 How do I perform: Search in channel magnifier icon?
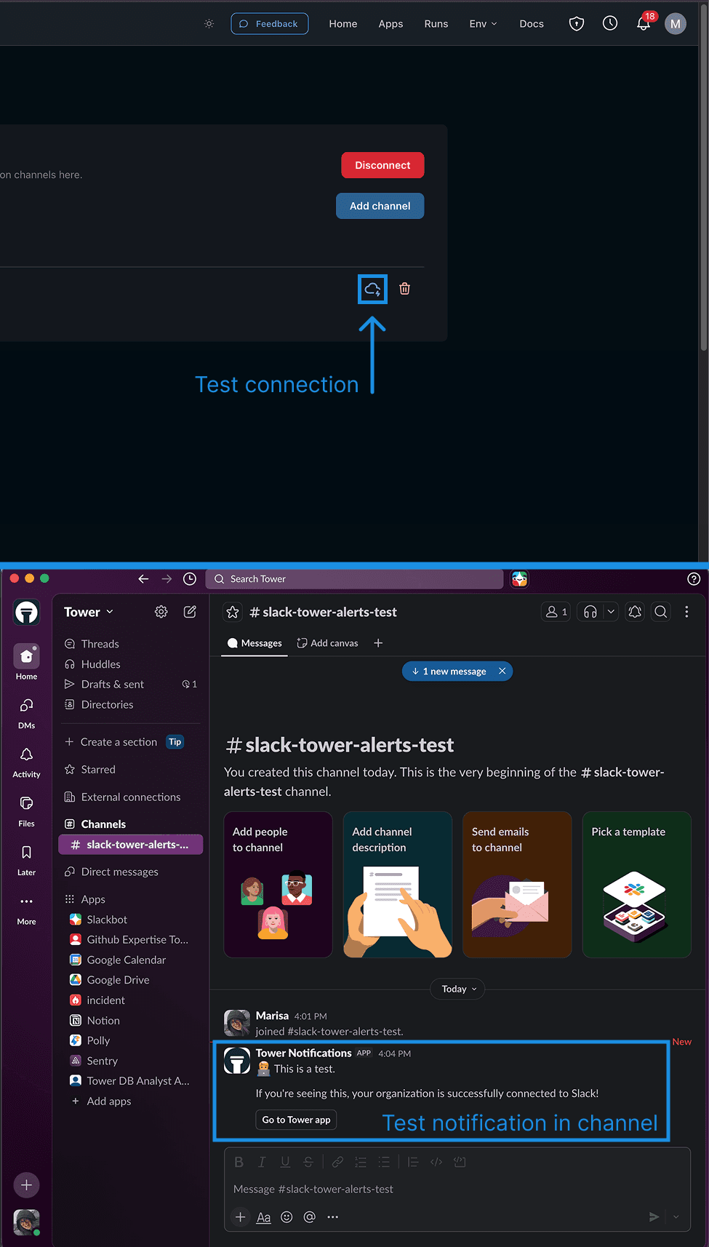660,612
